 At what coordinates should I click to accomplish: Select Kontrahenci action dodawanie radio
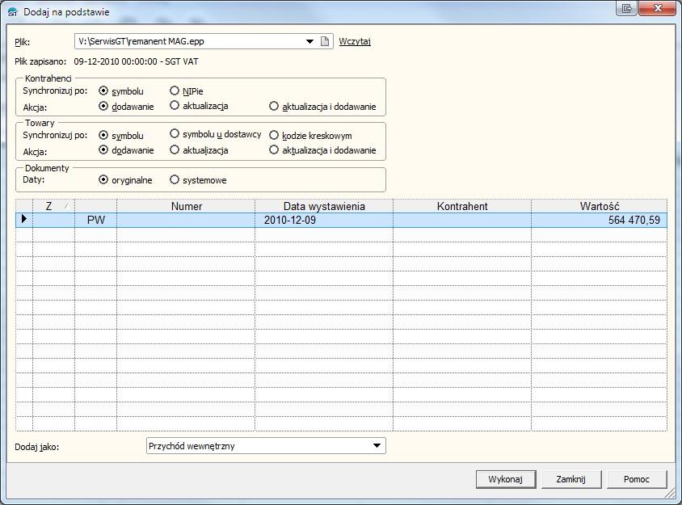(x=103, y=106)
